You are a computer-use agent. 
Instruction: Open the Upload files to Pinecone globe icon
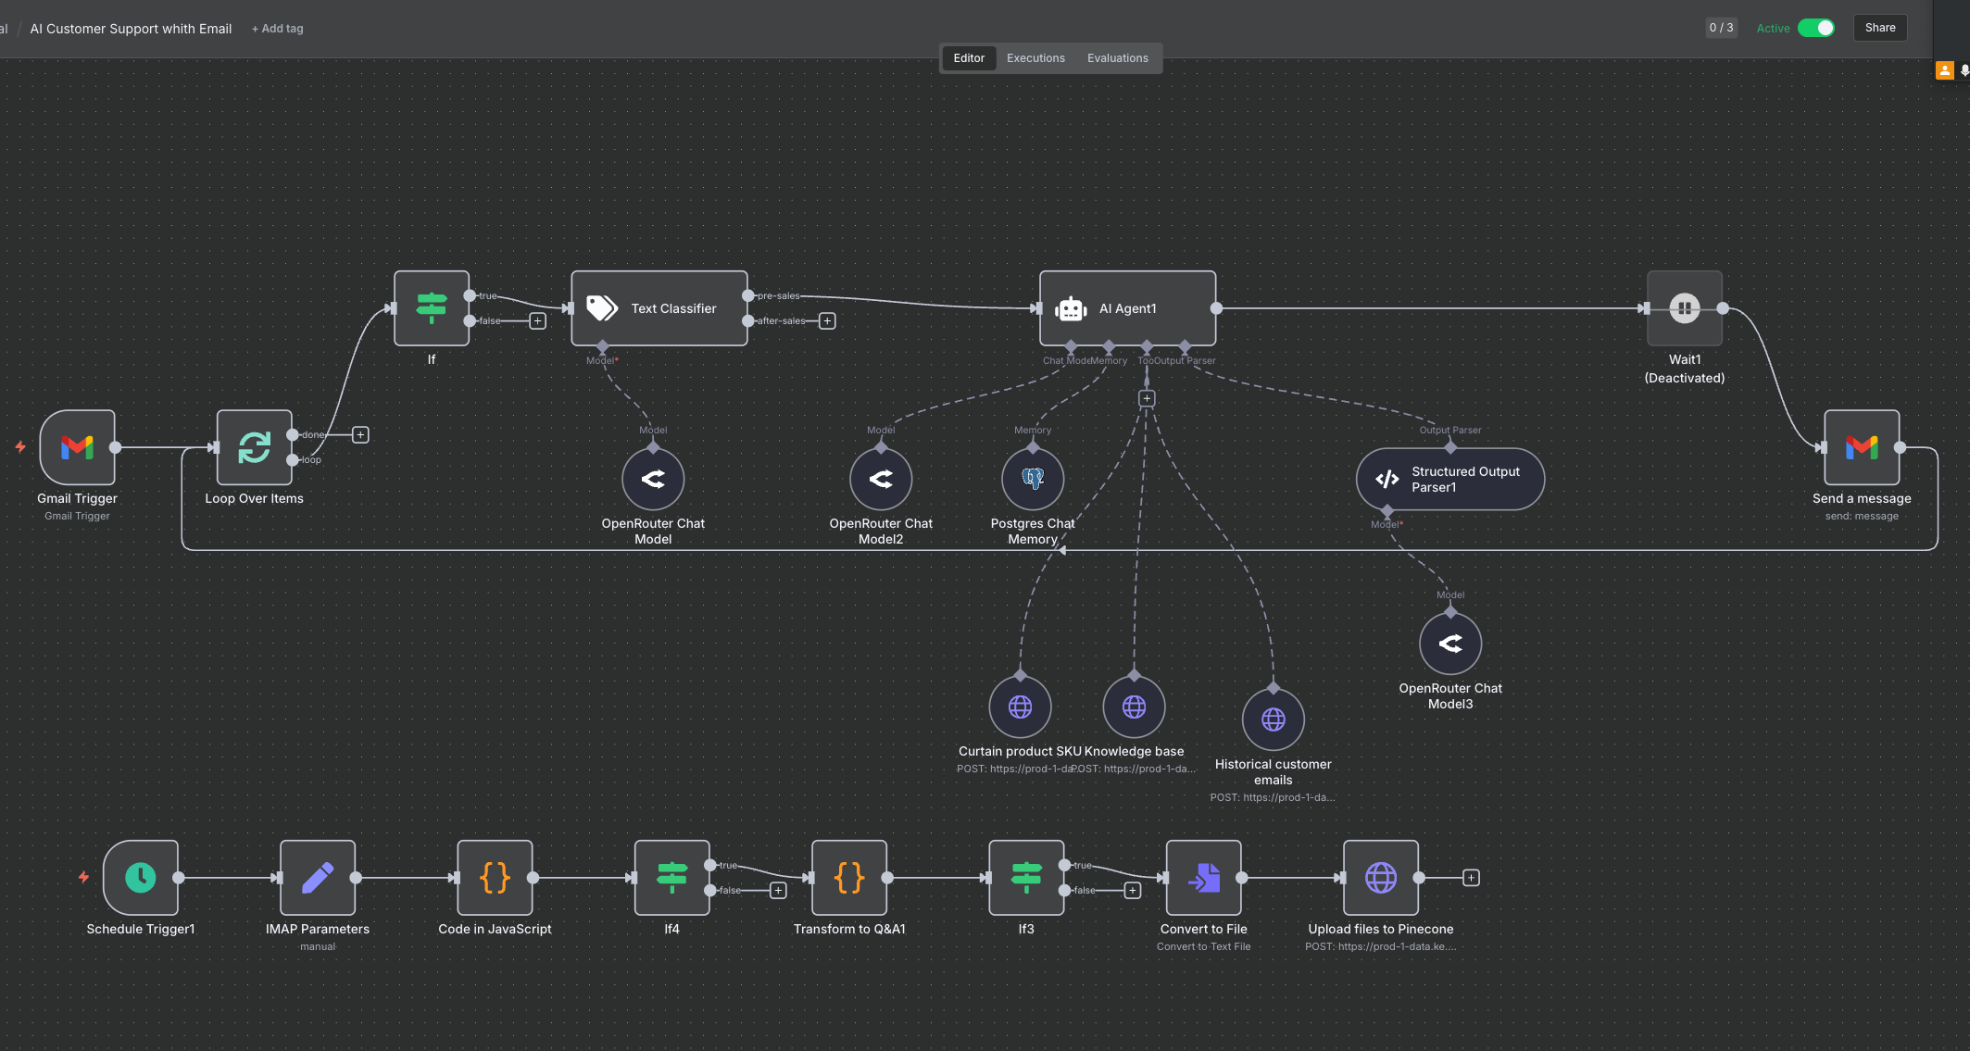tap(1381, 877)
